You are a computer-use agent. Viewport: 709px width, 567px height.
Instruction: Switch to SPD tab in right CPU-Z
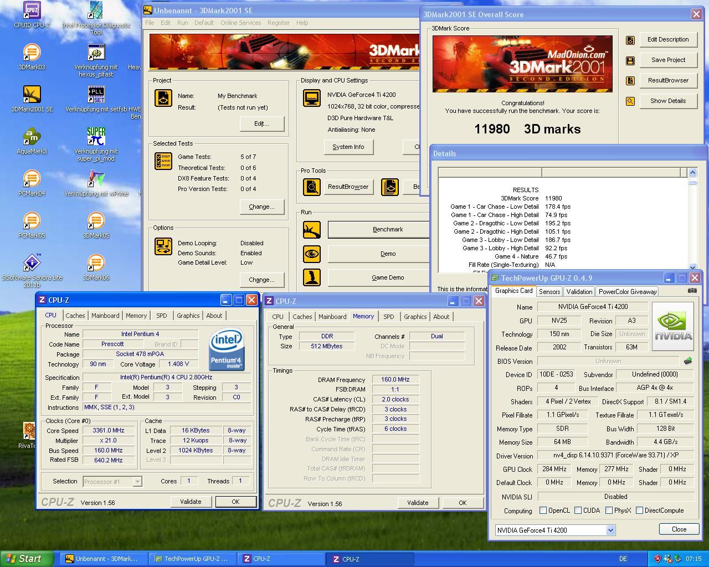389,317
